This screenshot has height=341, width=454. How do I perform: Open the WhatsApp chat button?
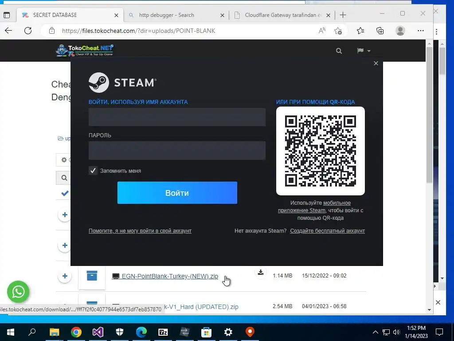[x=18, y=292]
